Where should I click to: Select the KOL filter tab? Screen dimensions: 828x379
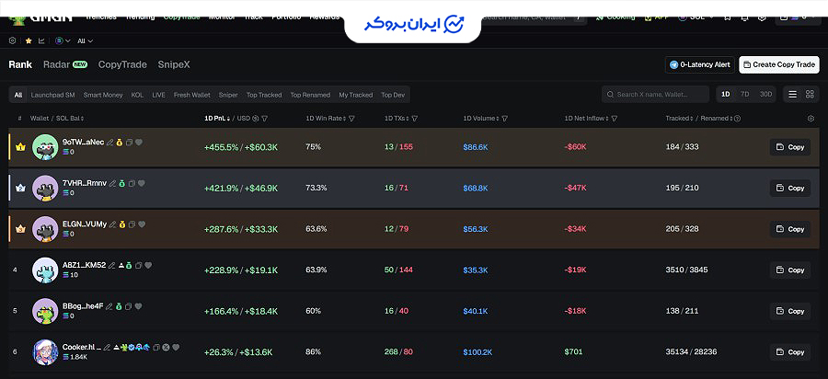click(137, 95)
